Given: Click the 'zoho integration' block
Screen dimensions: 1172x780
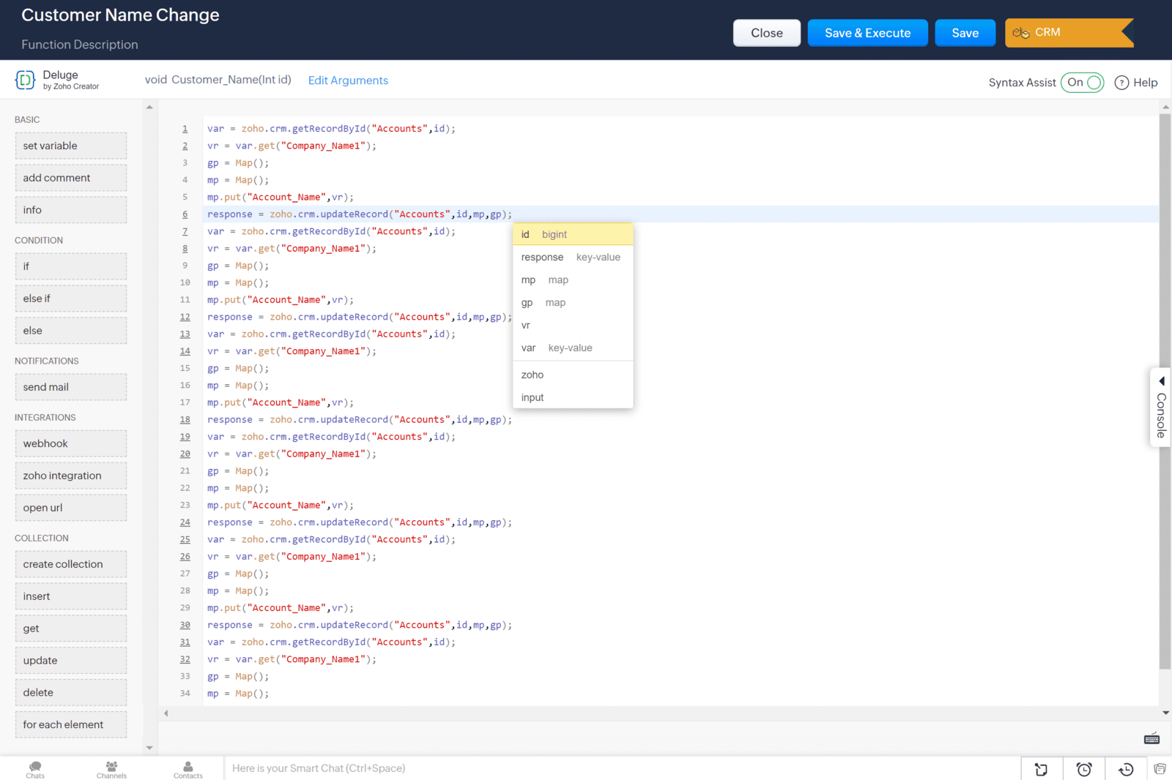Looking at the screenshot, I should point(71,476).
